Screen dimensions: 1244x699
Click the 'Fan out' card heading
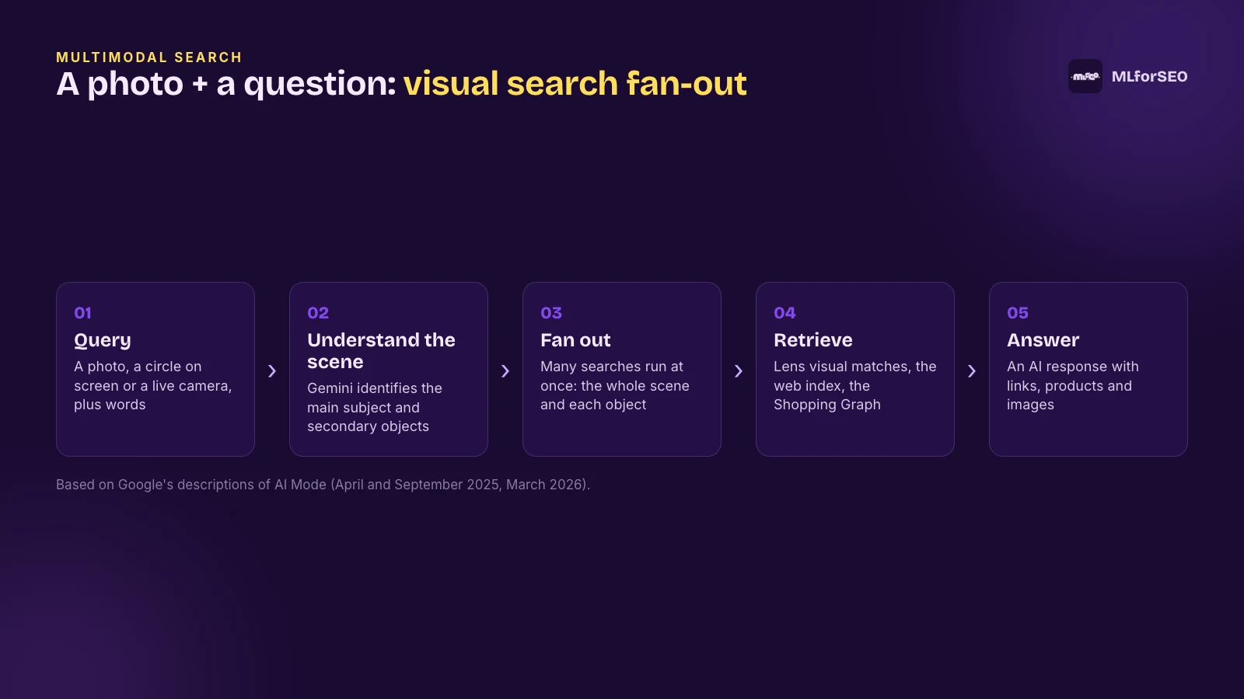(x=575, y=340)
